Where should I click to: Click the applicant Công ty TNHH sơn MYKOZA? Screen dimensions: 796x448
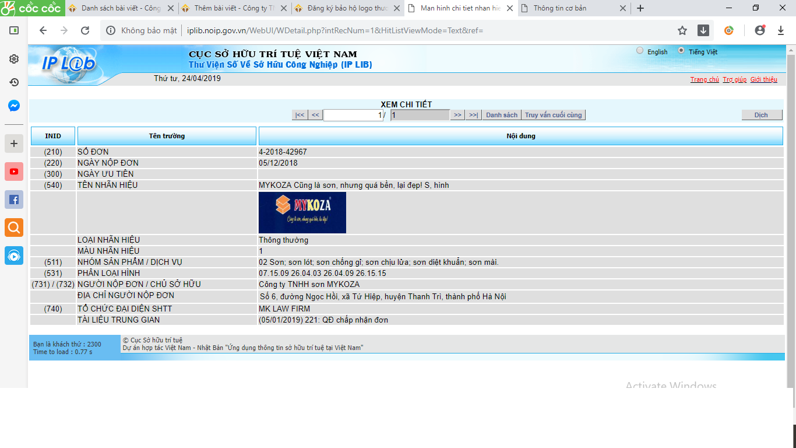pos(309,284)
